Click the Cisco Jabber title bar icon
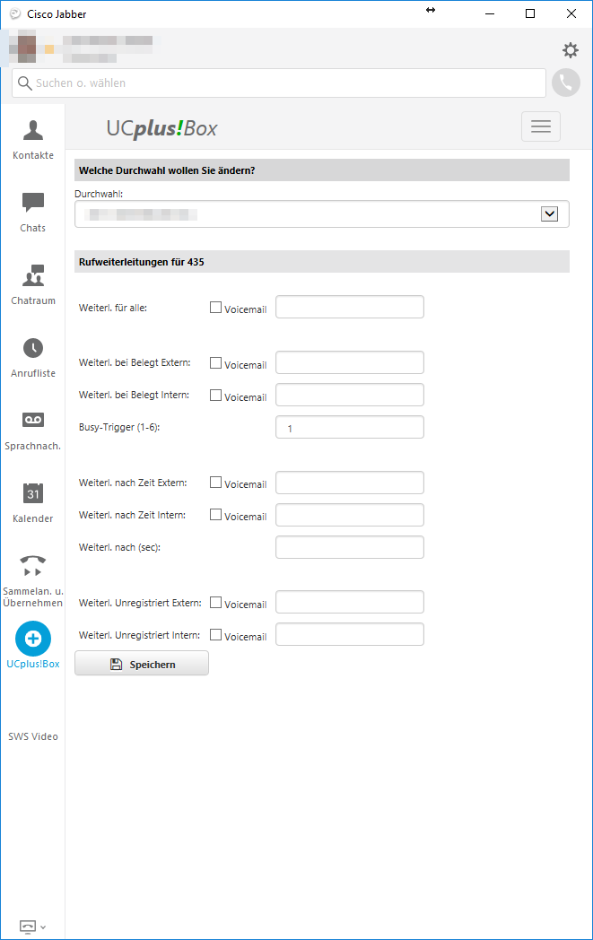 click(x=15, y=13)
